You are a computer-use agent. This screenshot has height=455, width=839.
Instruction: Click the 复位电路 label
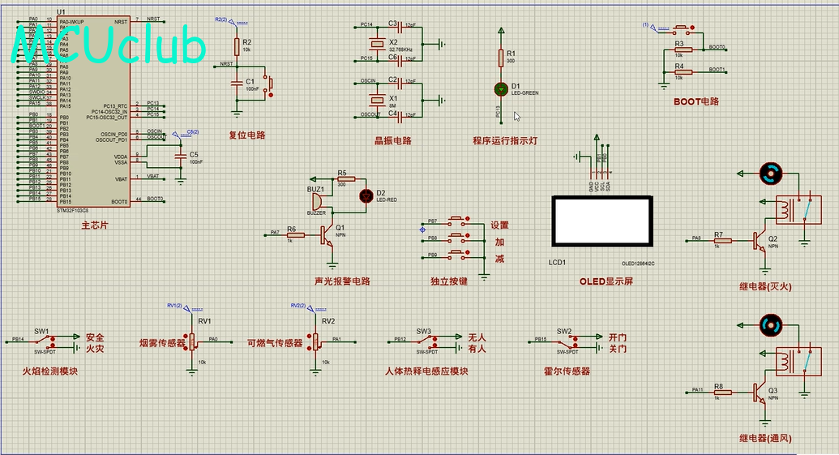pyautogui.click(x=247, y=135)
